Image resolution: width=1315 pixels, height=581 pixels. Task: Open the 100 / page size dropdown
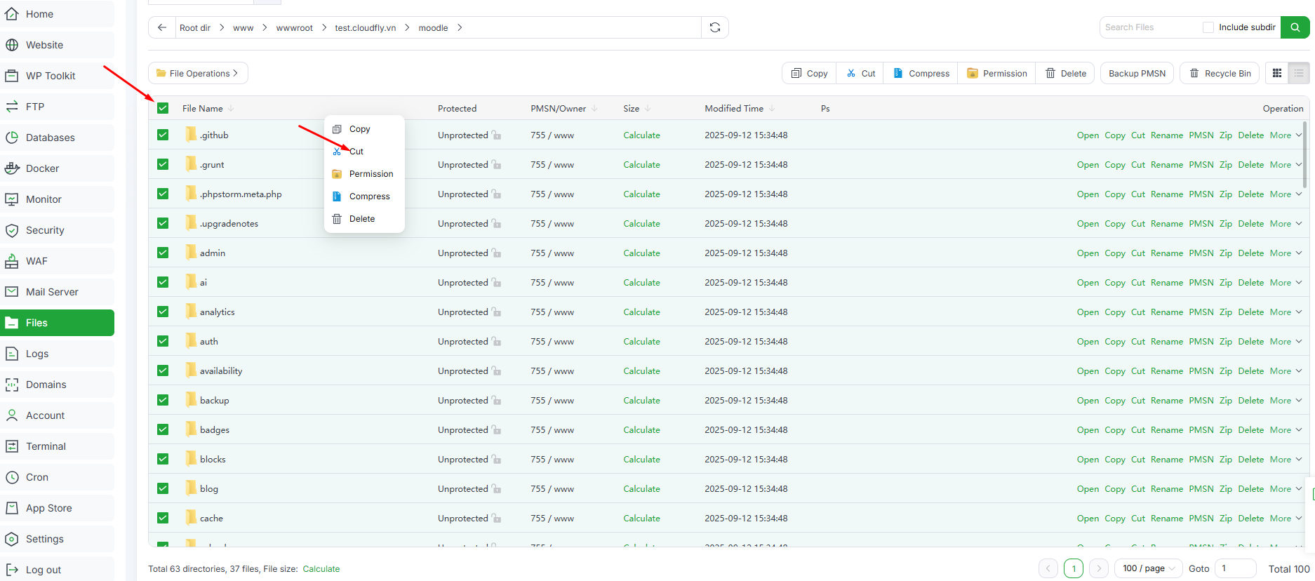pyautogui.click(x=1148, y=568)
